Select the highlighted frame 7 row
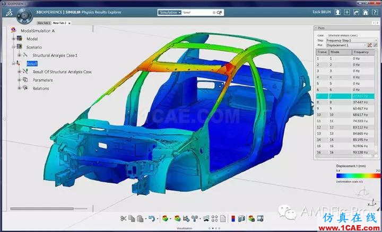This screenshot has height=232, width=382. (x=345, y=96)
